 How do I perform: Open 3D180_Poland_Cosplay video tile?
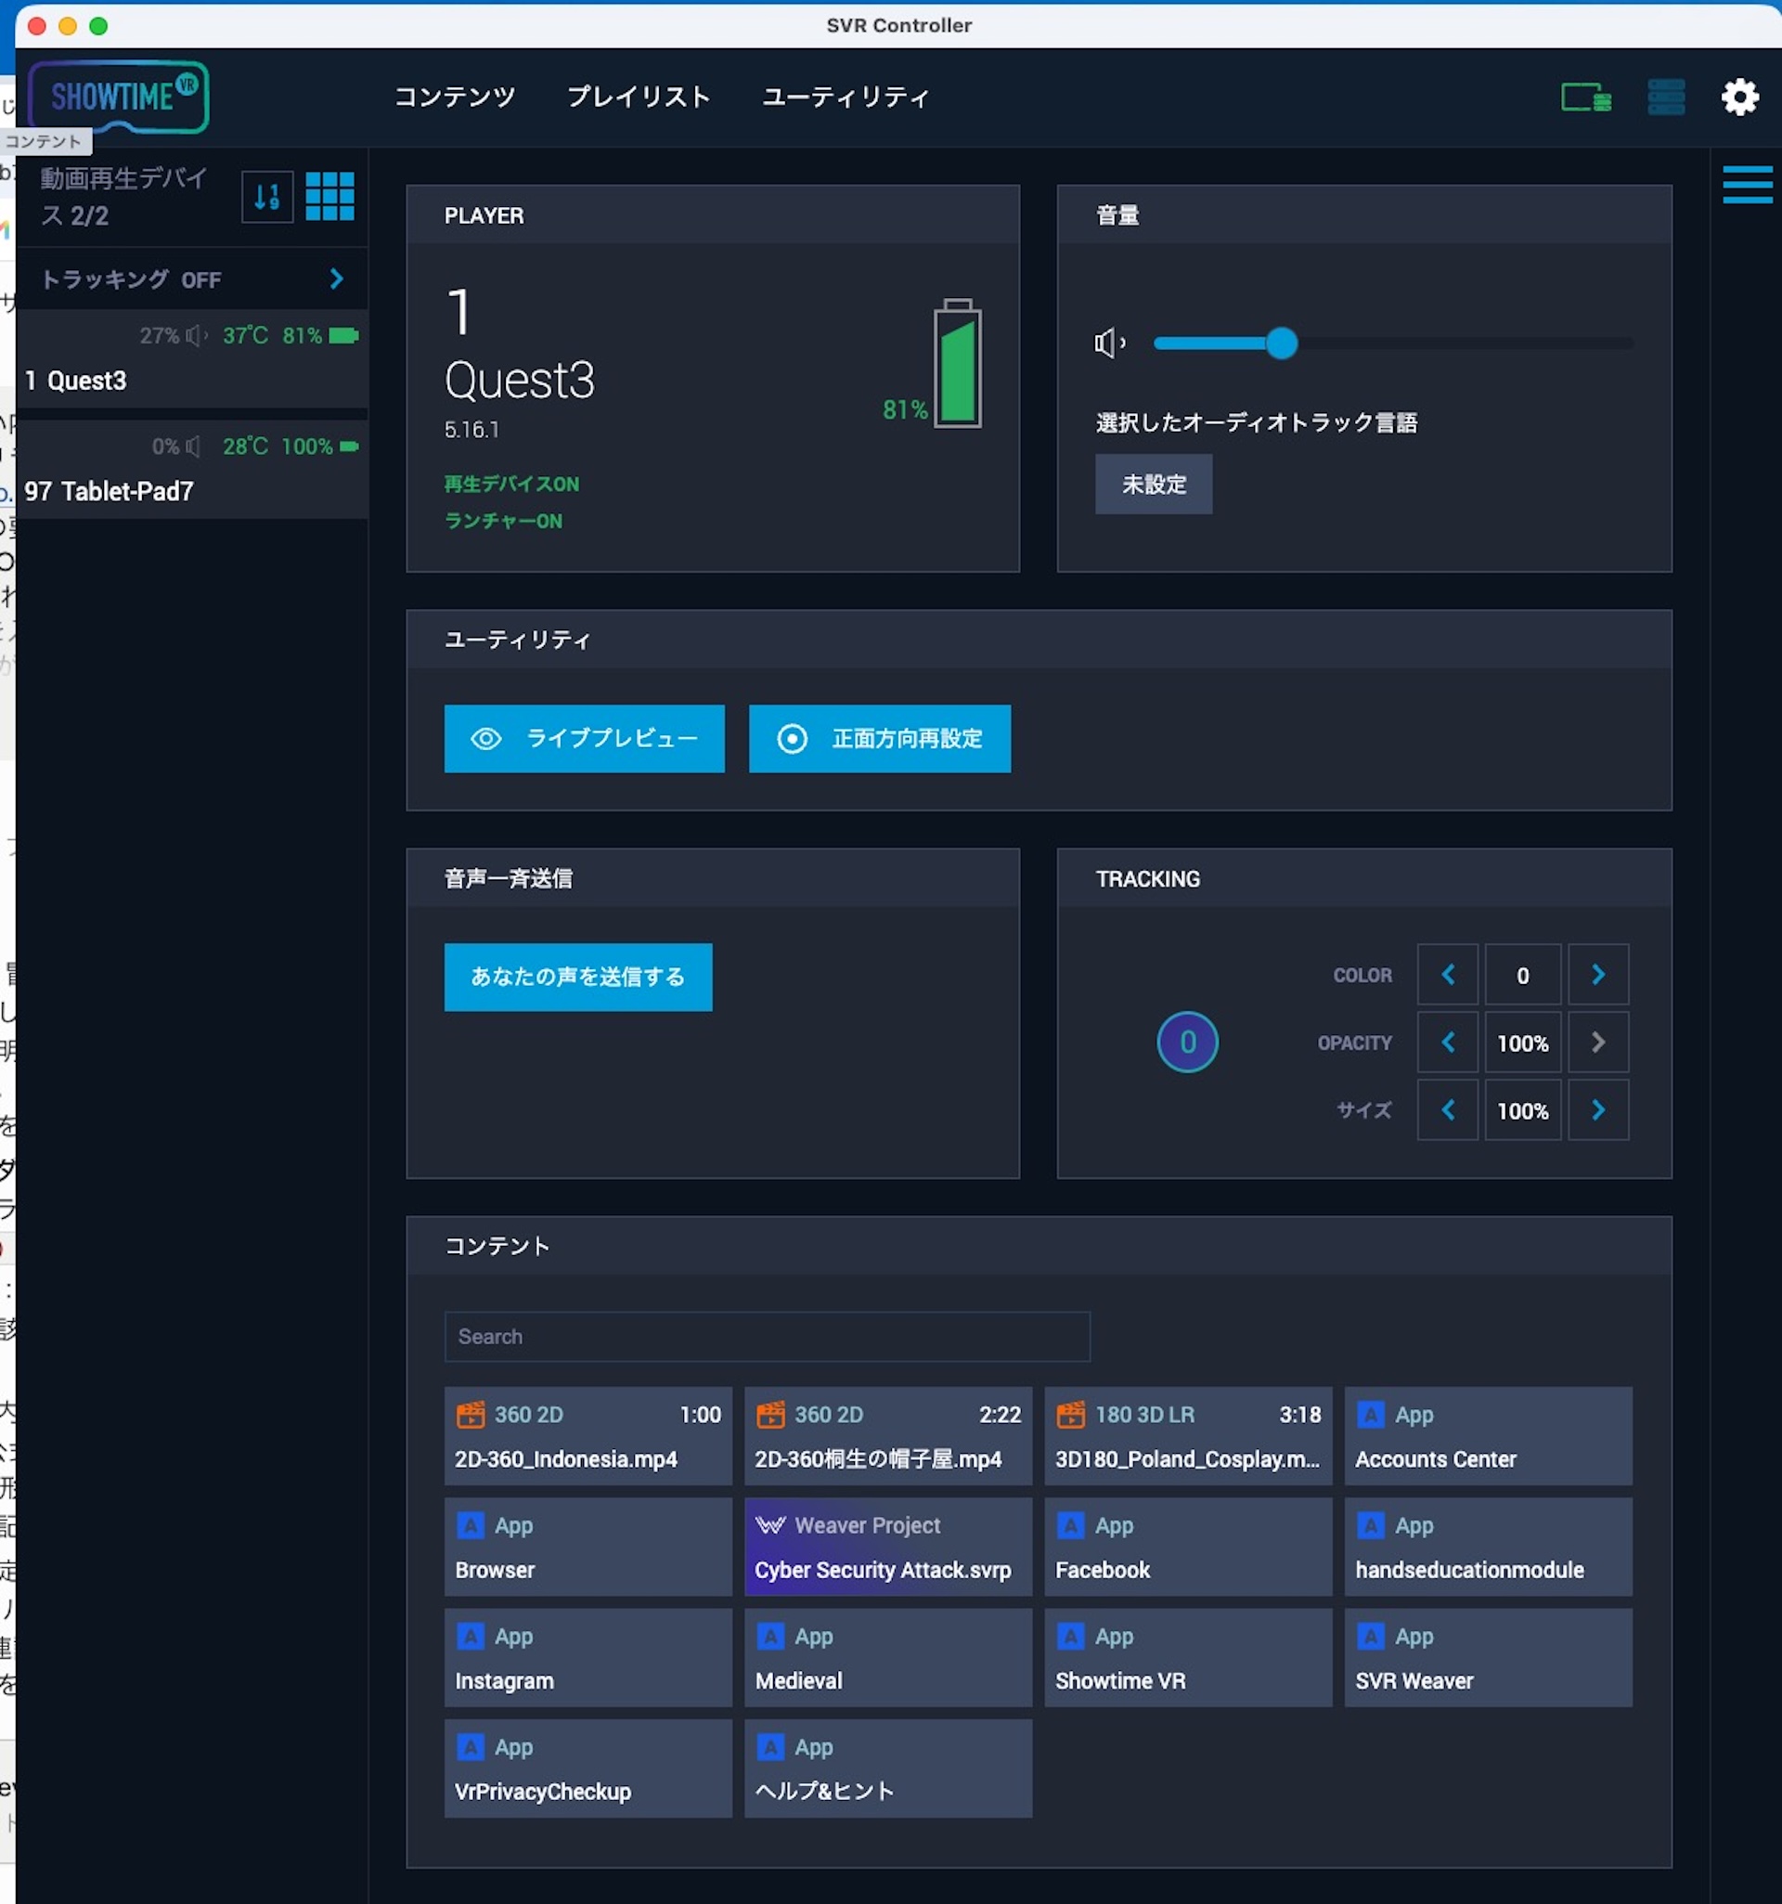point(1188,1436)
